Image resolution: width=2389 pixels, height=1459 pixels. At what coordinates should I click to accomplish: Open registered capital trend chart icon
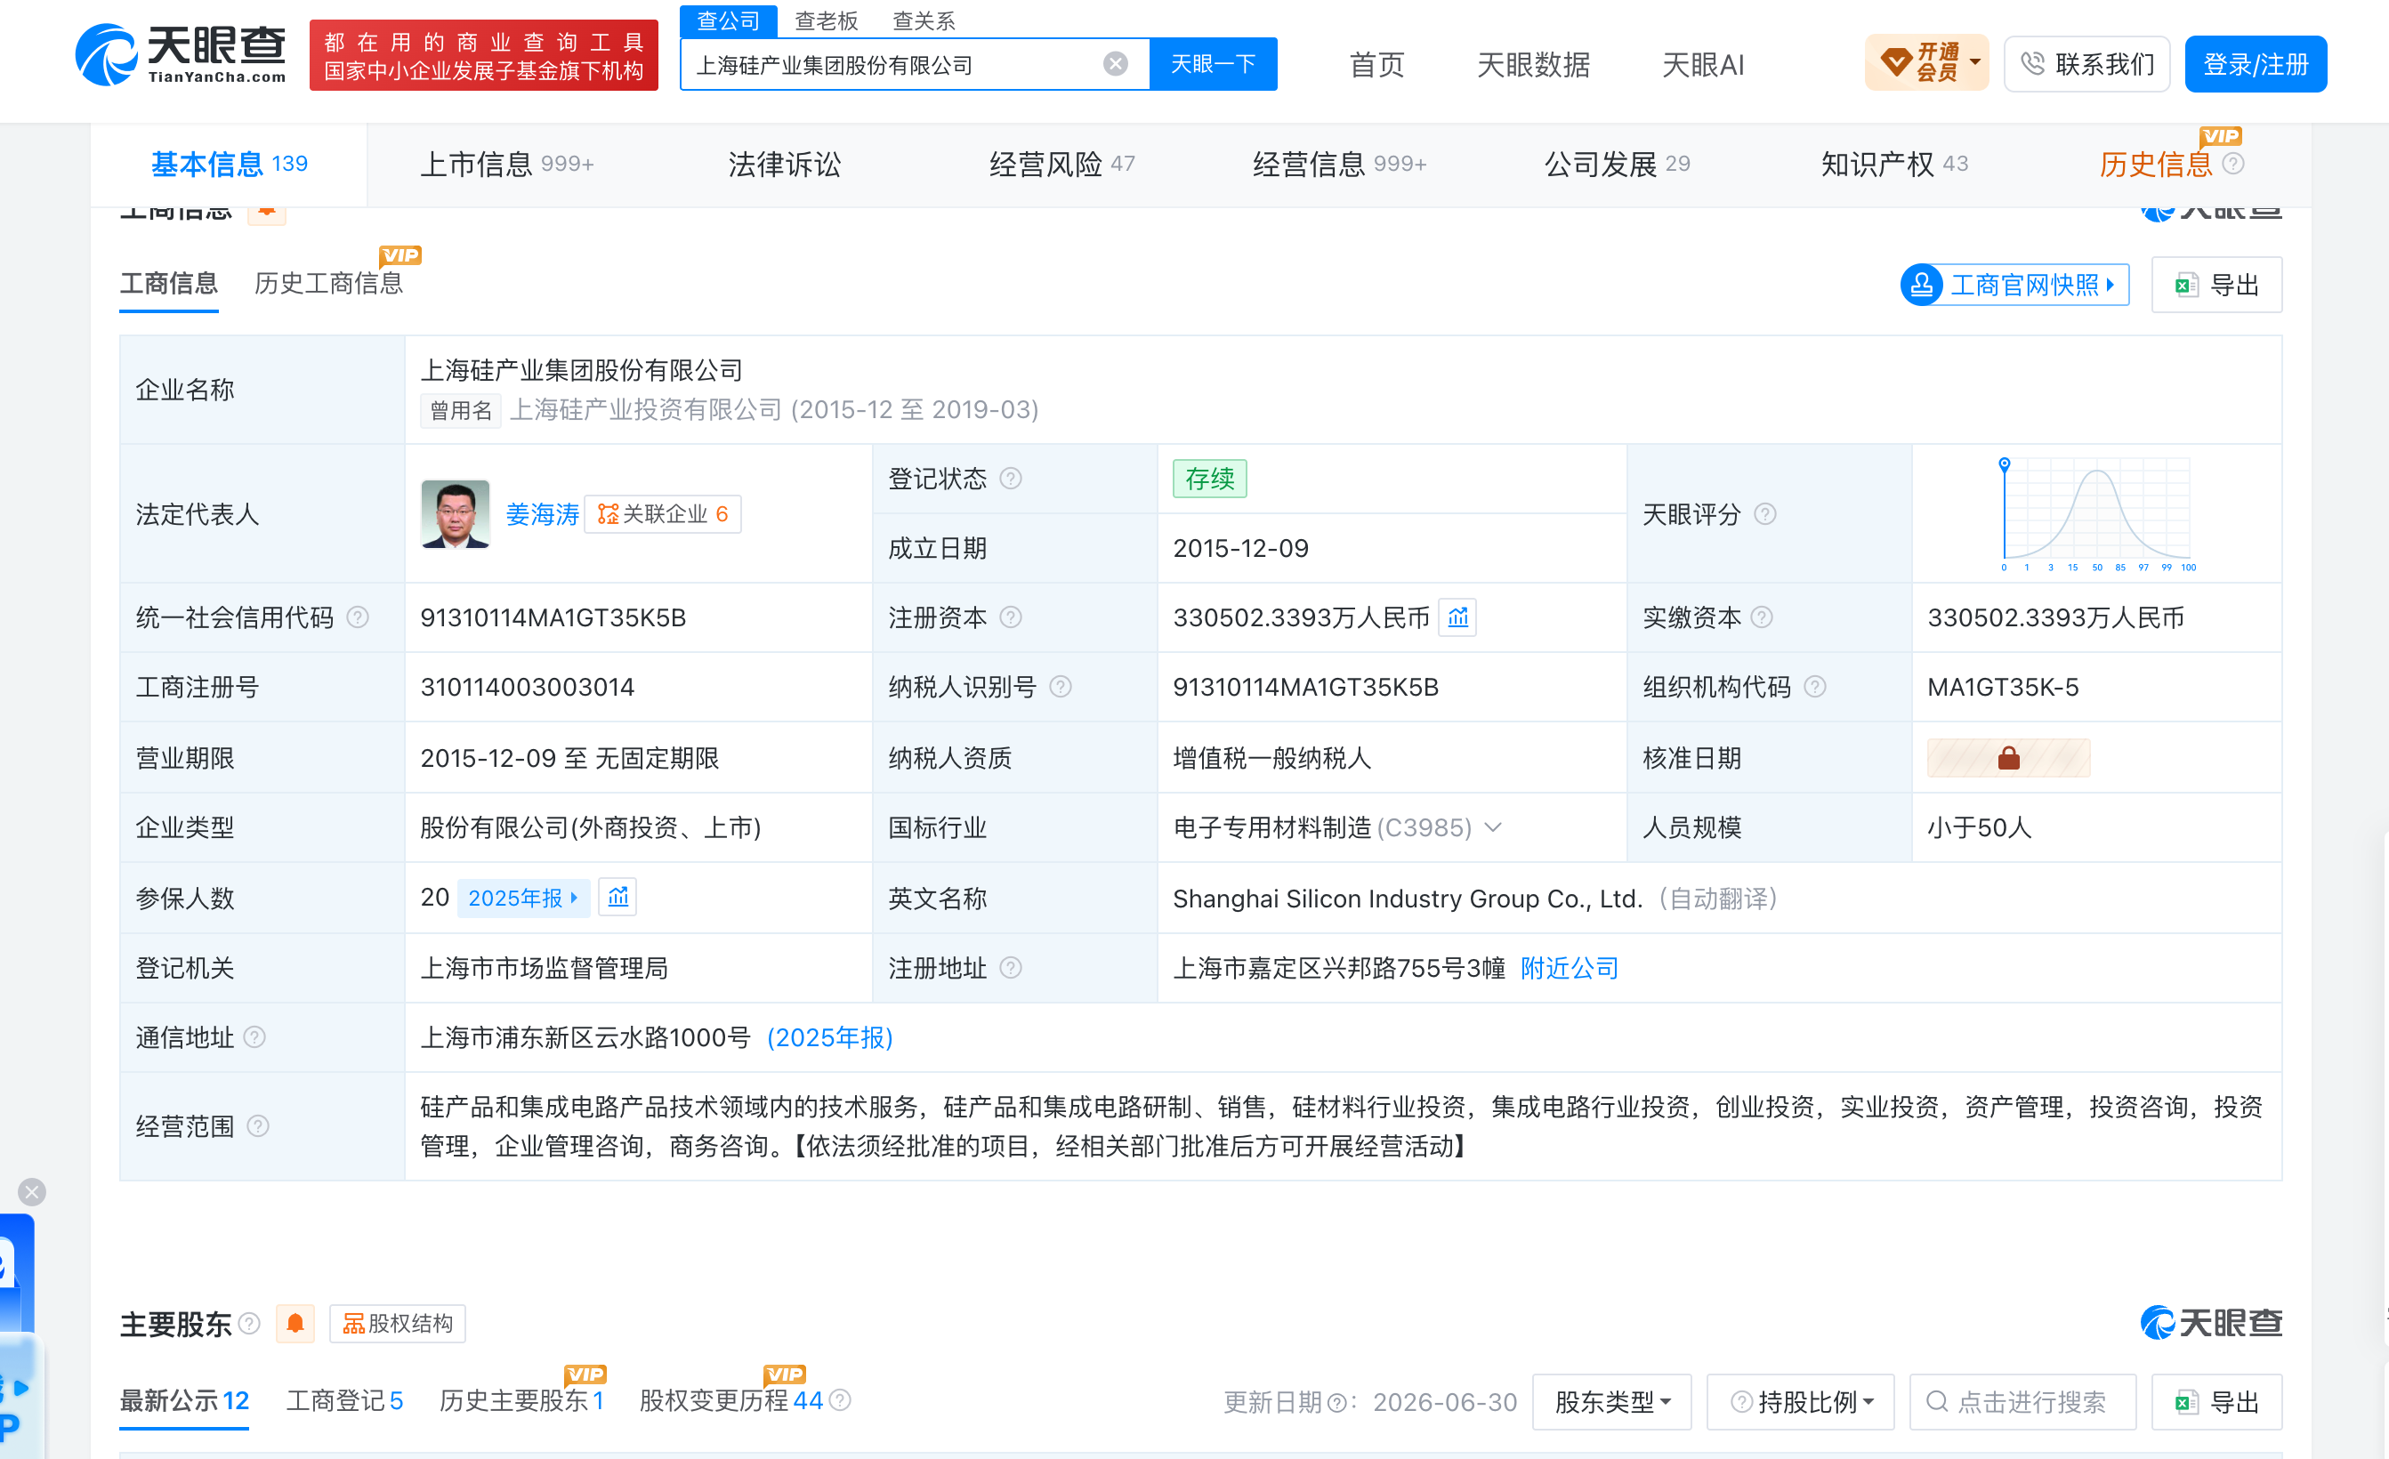tap(1457, 617)
